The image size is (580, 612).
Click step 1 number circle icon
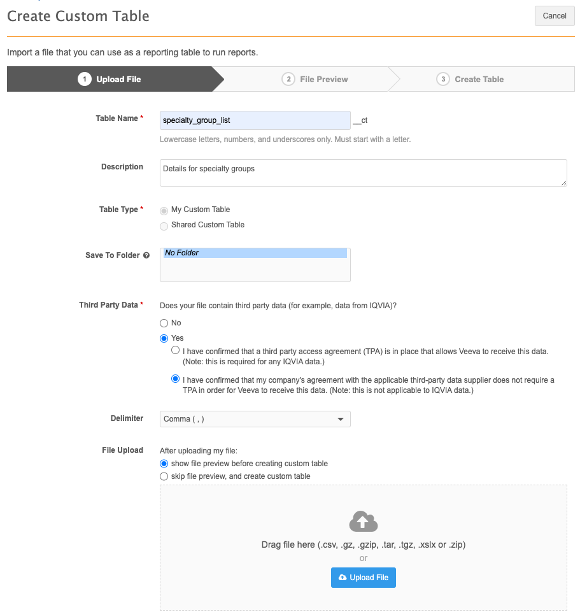pyautogui.click(x=85, y=80)
